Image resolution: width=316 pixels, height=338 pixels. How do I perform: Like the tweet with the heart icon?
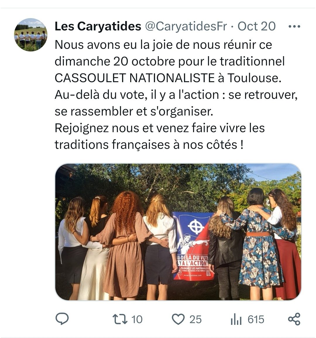[x=178, y=319]
